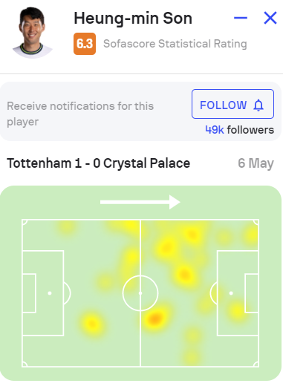Click the left goal area box on pitch
This screenshot has width=283, height=386.
pyautogui.click(x=29, y=293)
